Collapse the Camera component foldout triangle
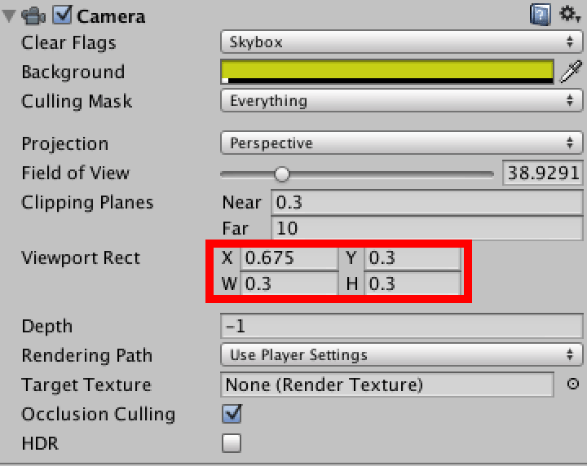This screenshot has width=587, height=466. coord(9,16)
